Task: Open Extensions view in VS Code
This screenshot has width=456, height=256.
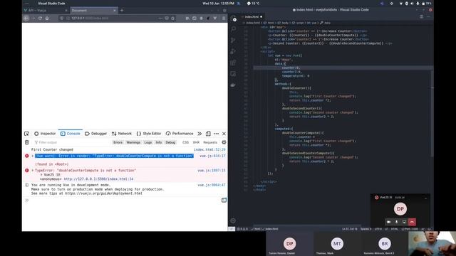Action: tap(233, 63)
